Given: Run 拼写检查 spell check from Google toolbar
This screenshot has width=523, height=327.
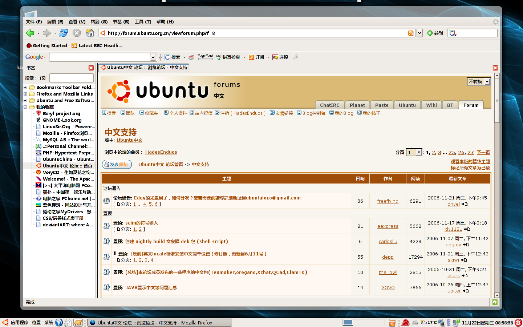Looking at the screenshot, I should click(228, 57).
